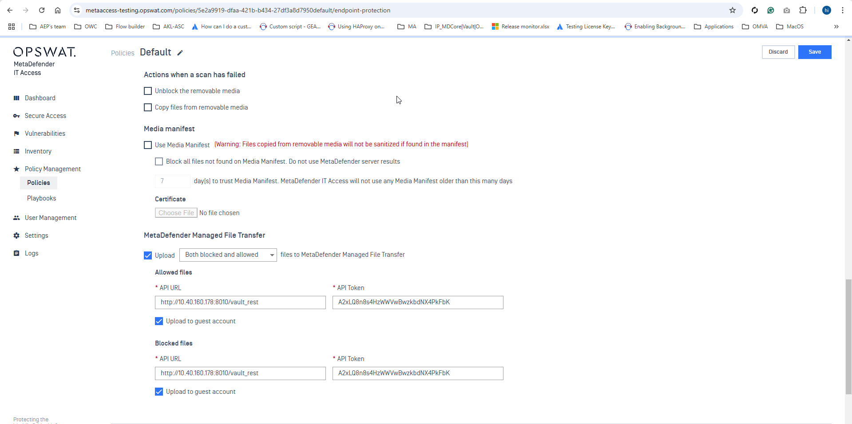Reload the page with the refresh icon
This screenshot has height=424, width=852.
click(42, 10)
